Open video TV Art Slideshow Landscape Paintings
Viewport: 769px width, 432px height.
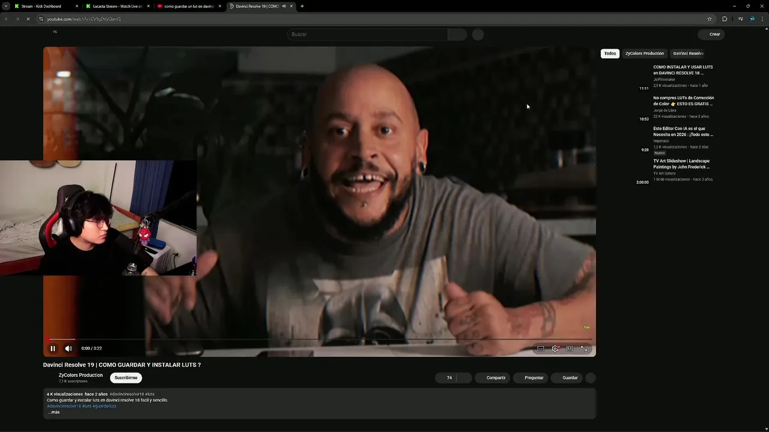tap(682, 164)
